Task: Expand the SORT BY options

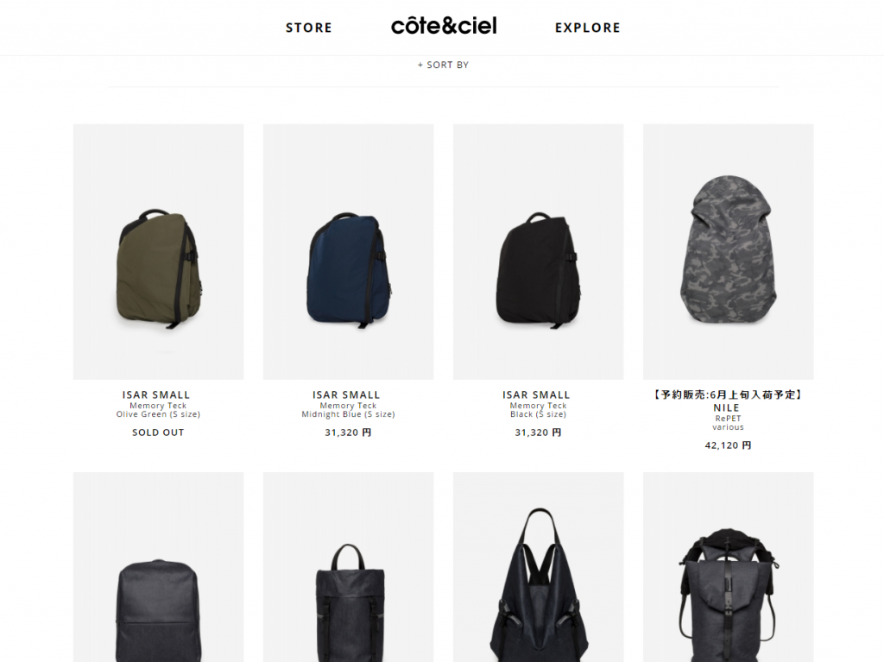Action: [443, 65]
